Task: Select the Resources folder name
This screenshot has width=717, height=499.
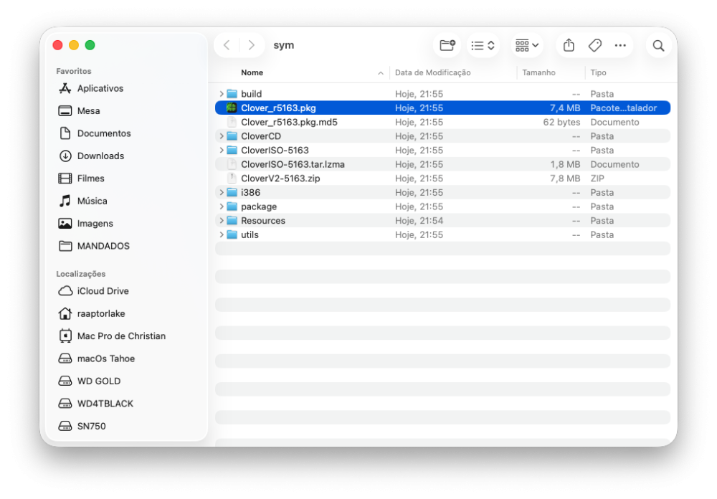Action: tap(263, 220)
